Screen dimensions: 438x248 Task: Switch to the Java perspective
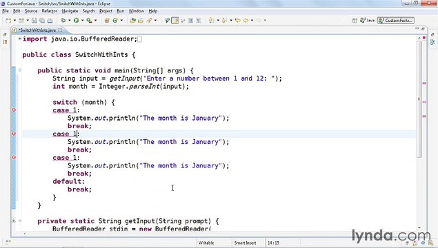(368, 21)
